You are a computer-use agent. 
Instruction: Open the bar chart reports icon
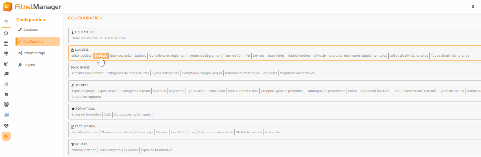(6, 114)
